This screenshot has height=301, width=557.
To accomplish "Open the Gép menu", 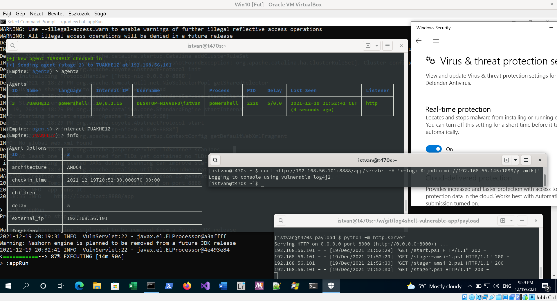I will pos(20,14).
